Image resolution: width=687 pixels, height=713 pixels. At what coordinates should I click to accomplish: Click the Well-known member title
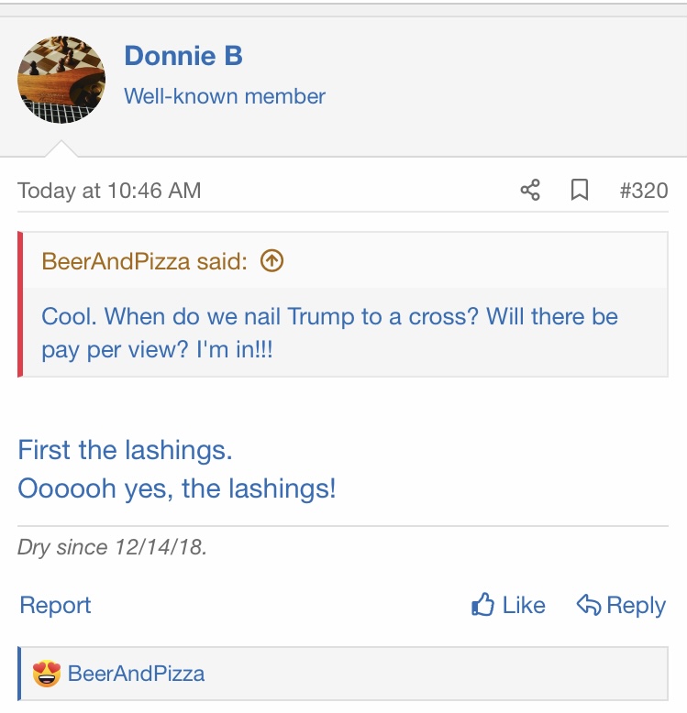(x=225, y=95)
